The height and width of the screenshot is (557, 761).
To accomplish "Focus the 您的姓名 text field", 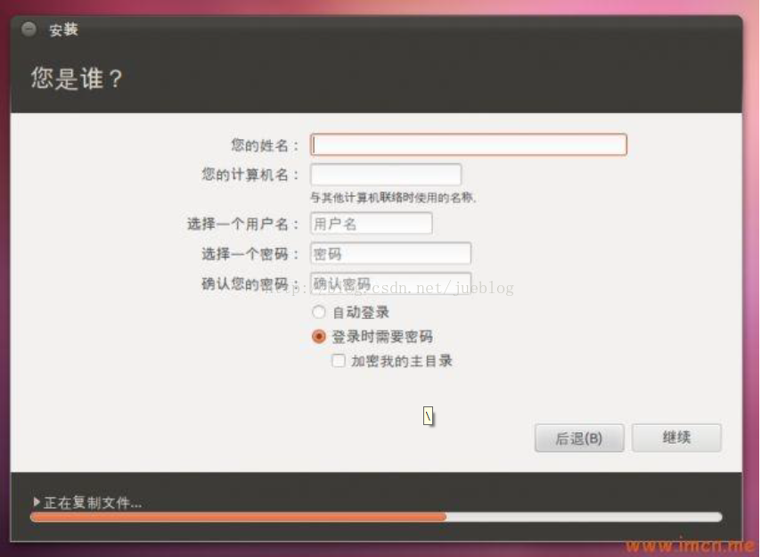I will pos(469,144).
